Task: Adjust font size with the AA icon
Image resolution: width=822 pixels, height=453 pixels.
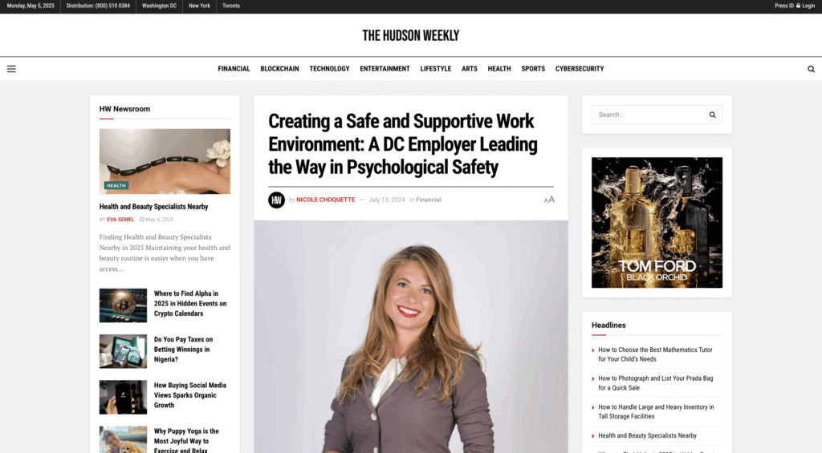Action: click(x=549, y=200)
